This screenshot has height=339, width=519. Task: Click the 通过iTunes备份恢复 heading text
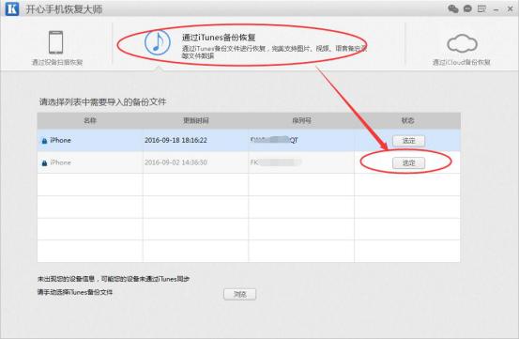click(219, 38)
